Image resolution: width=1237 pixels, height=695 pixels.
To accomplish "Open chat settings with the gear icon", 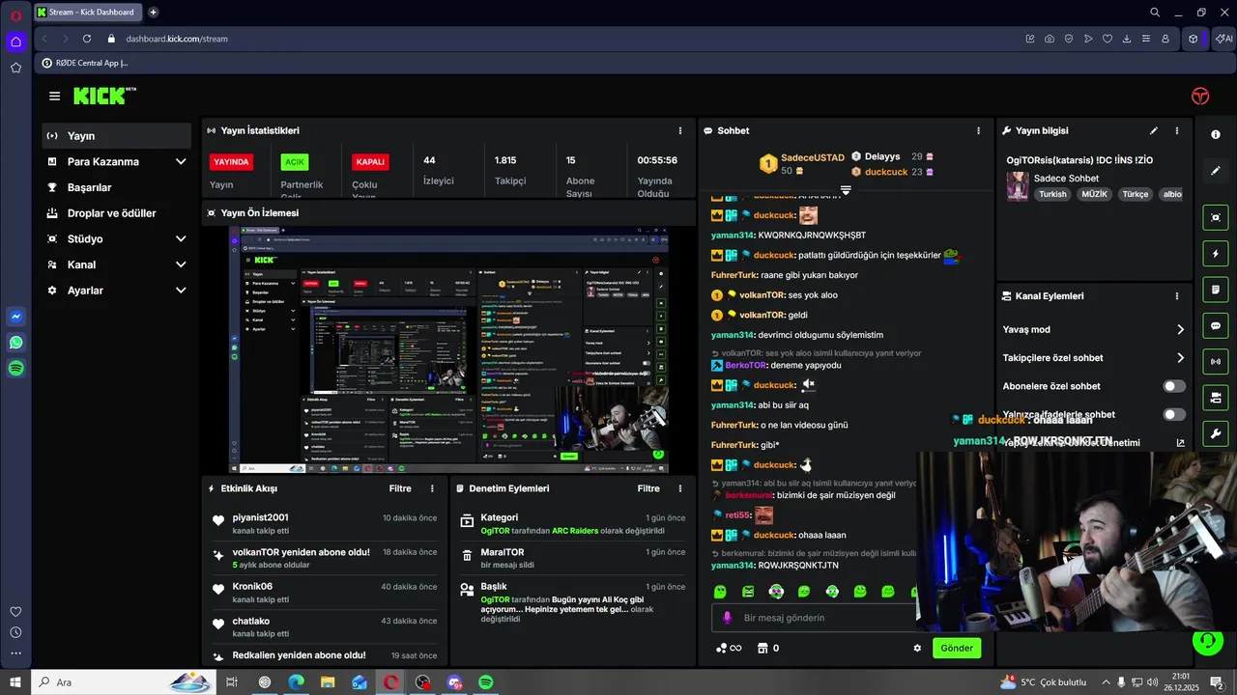I will (x=917, y=648).
